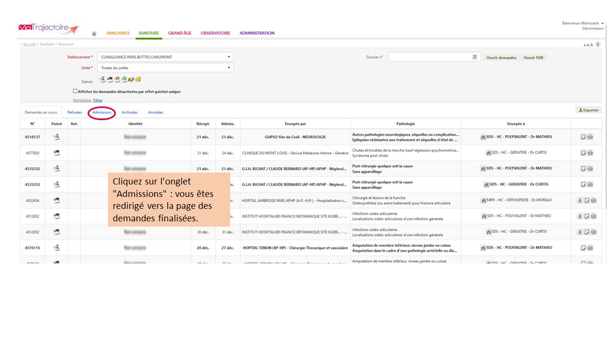Click the home icon in navigation bar

[x=94, y=34]
